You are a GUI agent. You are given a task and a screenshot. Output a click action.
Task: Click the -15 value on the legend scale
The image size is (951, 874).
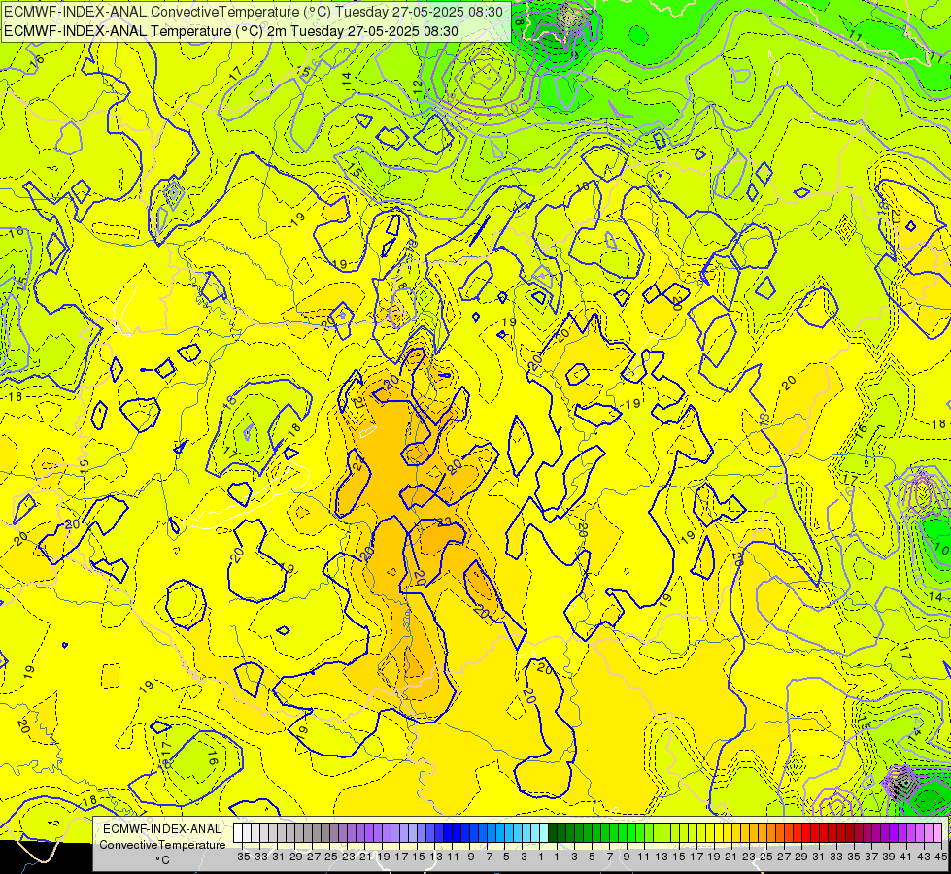tap(417, 857)
